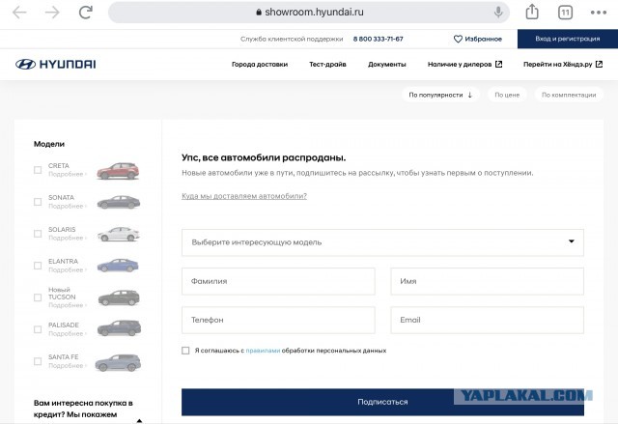Click the Подписаться button
This screenshot has width=618, height=424.
click(382, 402)
